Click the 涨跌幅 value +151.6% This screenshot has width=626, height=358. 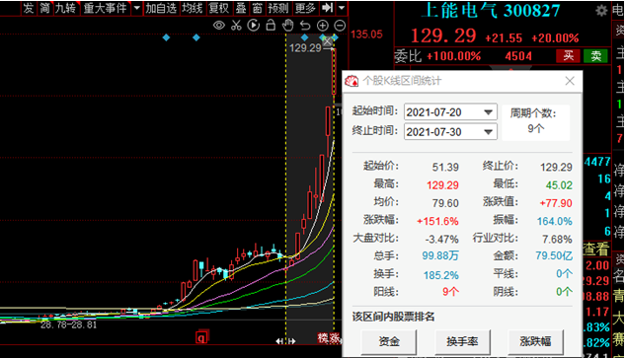(437, 221)
